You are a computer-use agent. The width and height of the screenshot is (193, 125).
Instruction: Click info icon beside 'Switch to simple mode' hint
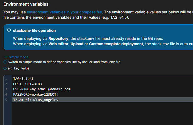click(5, 62)
